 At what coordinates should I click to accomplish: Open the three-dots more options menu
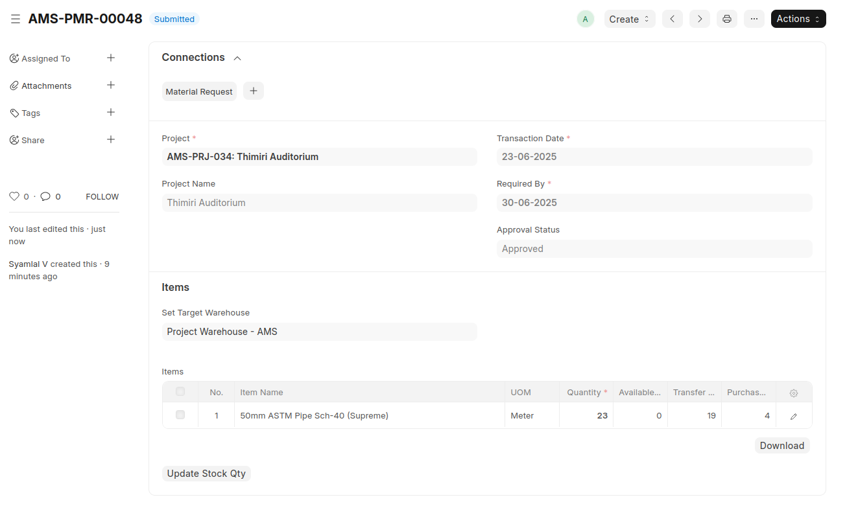point(754,19)
